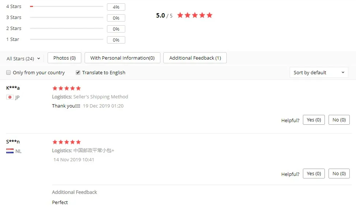Click the 1 Star label

click(13, 39)
